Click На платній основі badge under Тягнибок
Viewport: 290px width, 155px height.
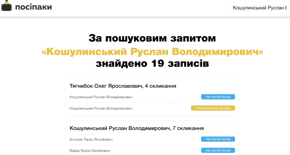(x=218, y=97)
